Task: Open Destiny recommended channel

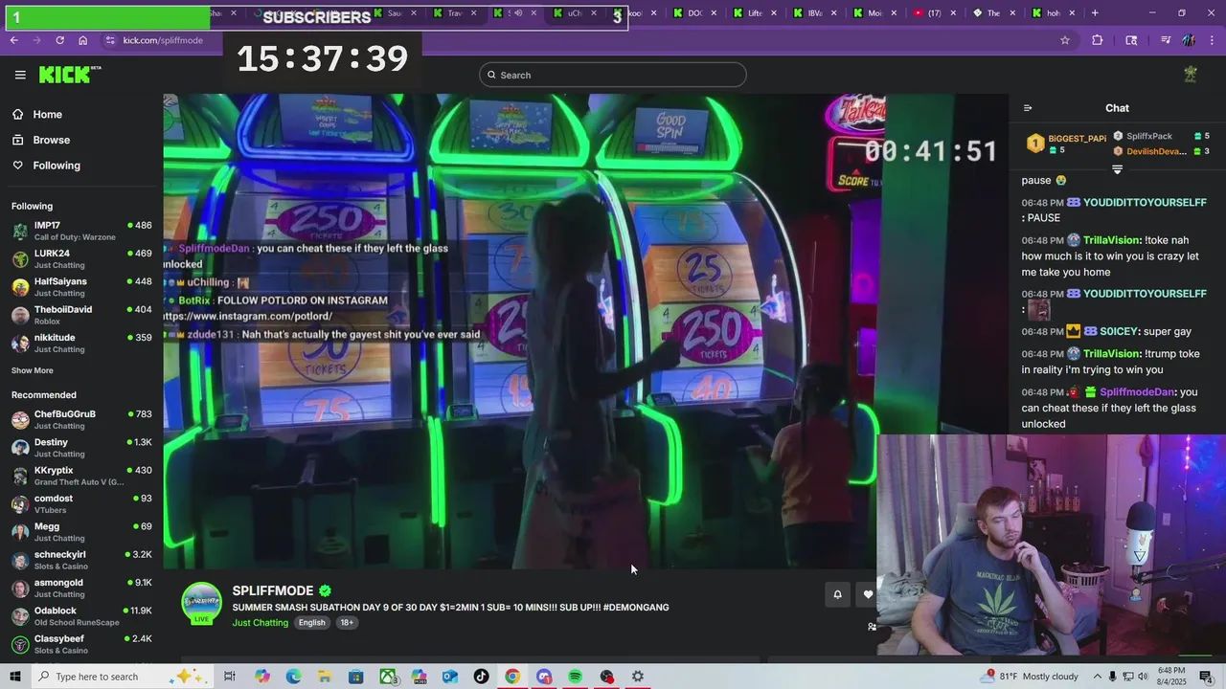Action: [81, 448]
